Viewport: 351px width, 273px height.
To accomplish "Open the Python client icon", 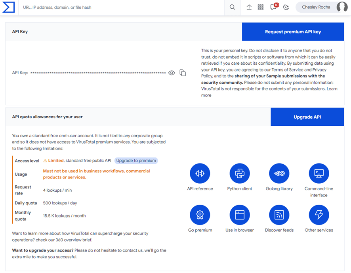I will tap(240, 173).
